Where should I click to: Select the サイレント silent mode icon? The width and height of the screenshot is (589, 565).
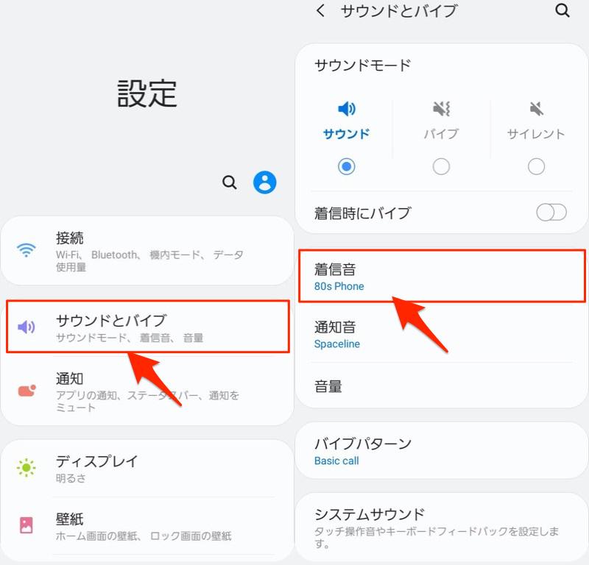(535, 109)
